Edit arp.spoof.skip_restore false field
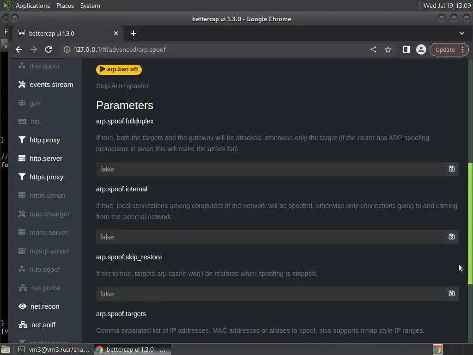This screenshot has width=473, height=355. click(x=272, y=294)
